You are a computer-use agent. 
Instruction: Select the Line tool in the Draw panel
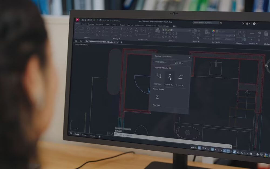77,28
